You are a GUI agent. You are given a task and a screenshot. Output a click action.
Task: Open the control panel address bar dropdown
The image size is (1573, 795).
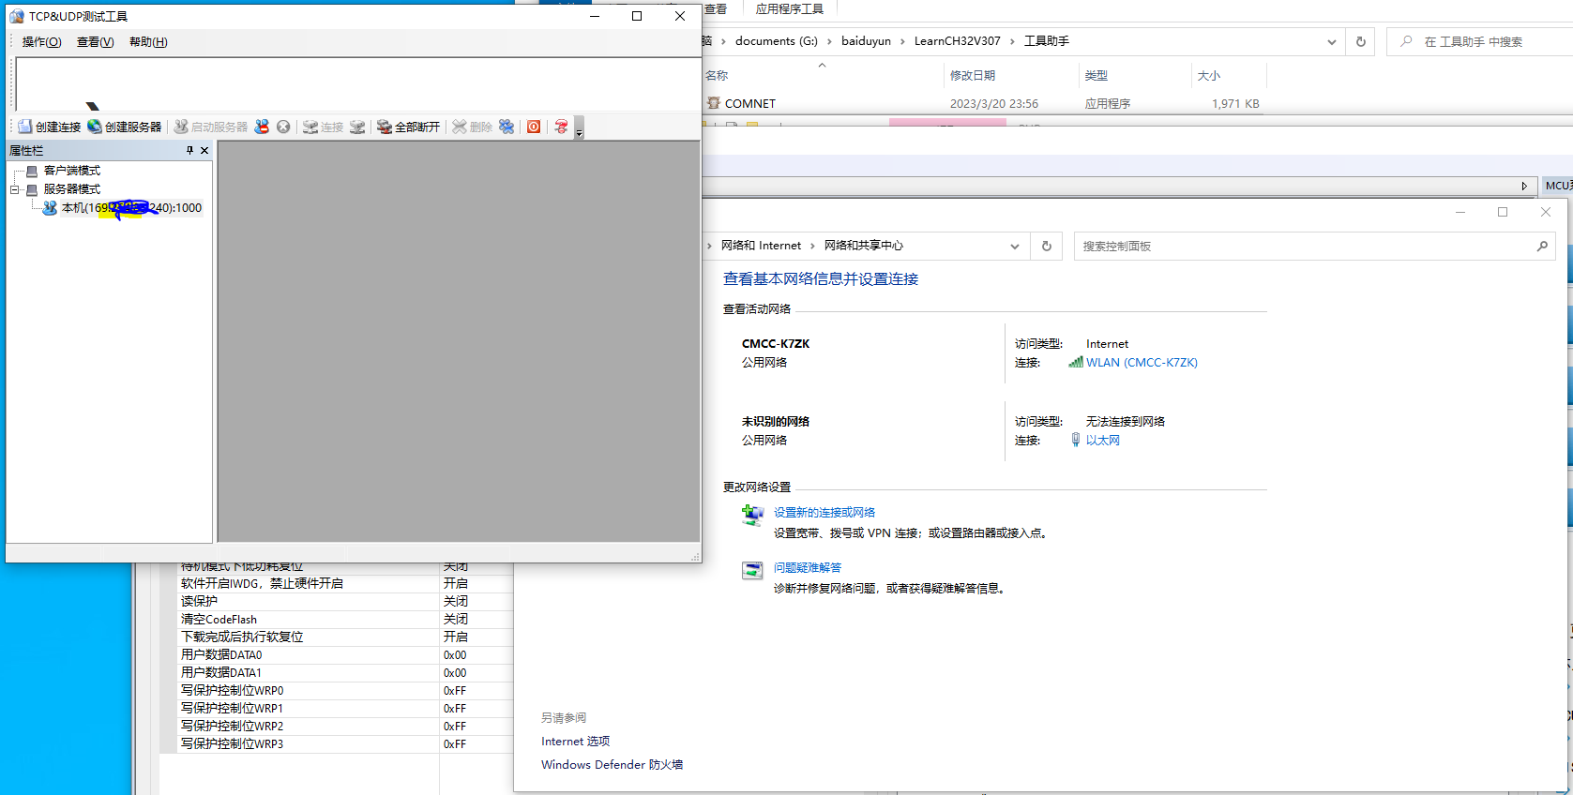[1014, 246]
